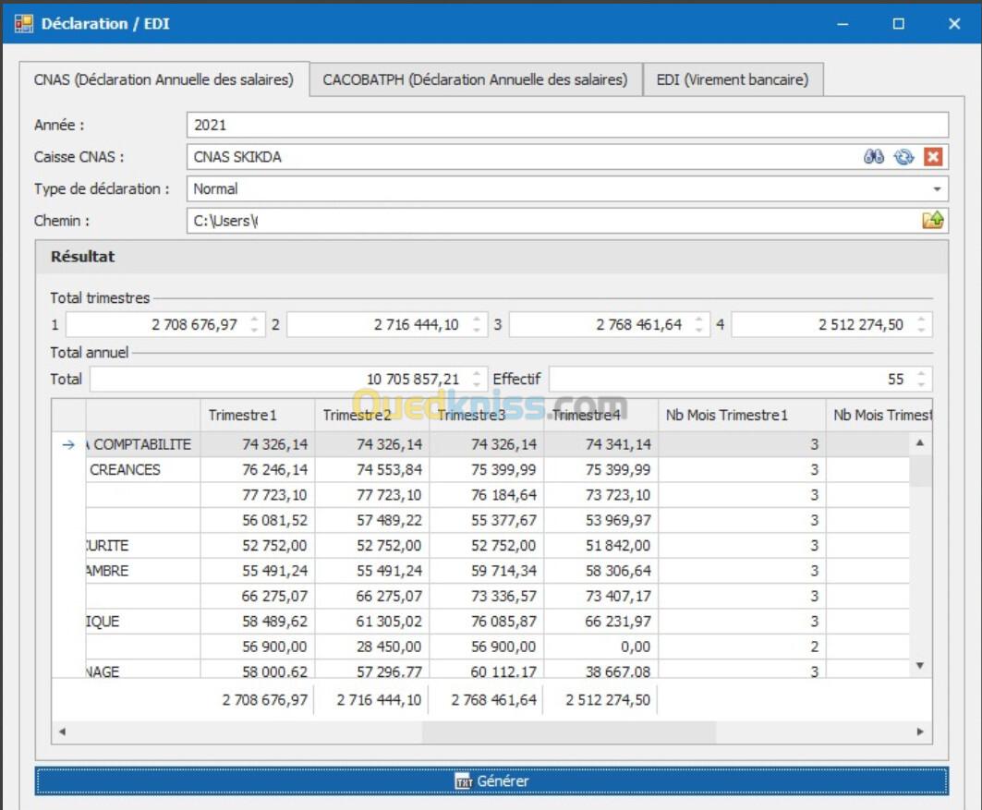
Task: Click the Année input field
Action: tap(566, 125)
